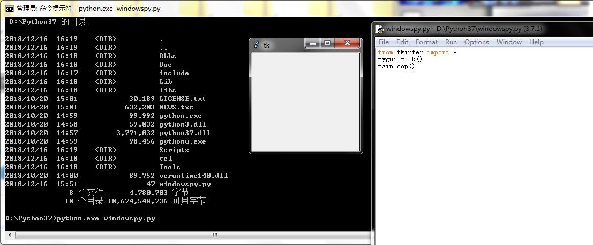593x245 pixels.
Task: Click the tk window title text
Action: tap(267, 45)
